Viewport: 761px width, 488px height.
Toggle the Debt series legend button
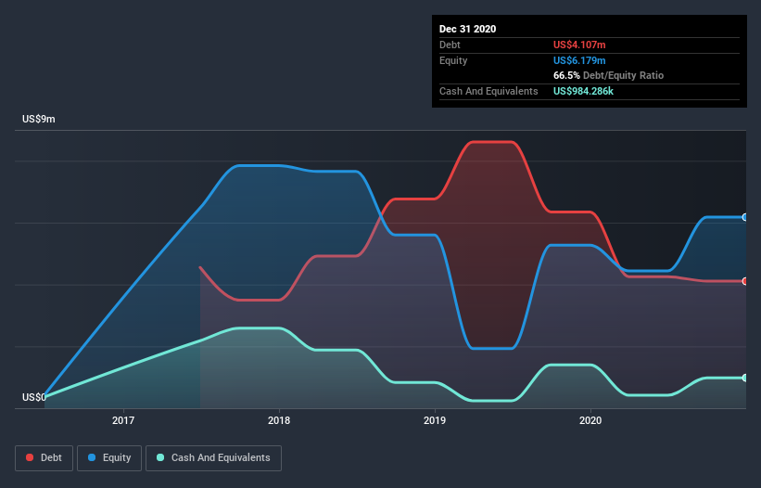click(44, 458)
